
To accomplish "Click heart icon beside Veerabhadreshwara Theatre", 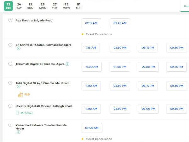I will 10,125.
